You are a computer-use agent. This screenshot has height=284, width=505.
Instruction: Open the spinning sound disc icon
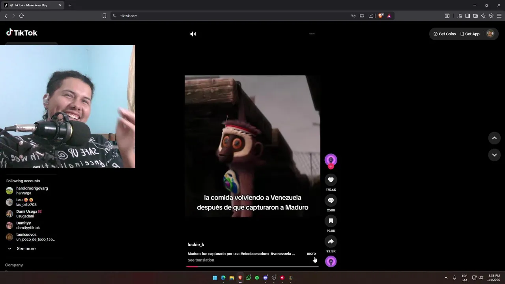click(331, 262)
